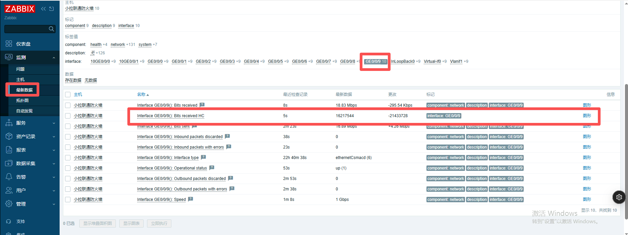Image resolution: width=628 pixels, height=235 pixels.
Task: Expand the 资产记录 menu chevron
Action: [x=54, y=137]
